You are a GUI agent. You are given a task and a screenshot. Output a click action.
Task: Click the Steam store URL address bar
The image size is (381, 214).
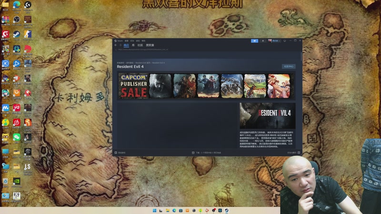tap(143, 49)
